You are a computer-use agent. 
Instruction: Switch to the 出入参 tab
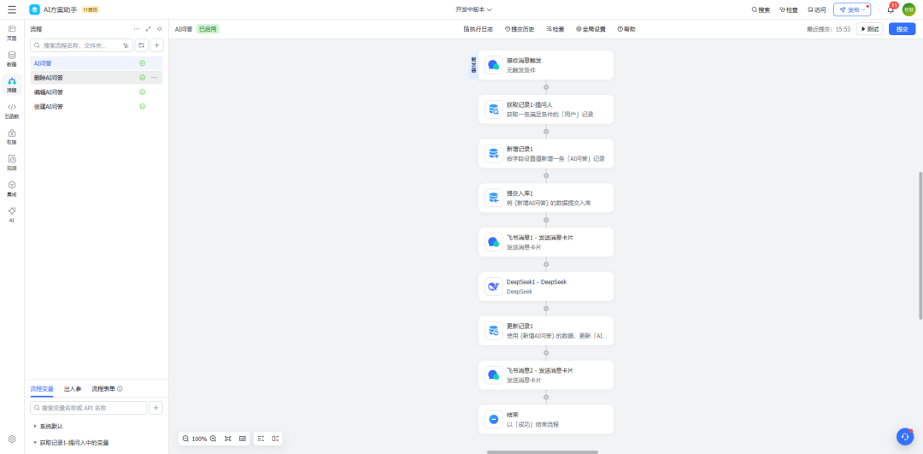coord(73,389)
